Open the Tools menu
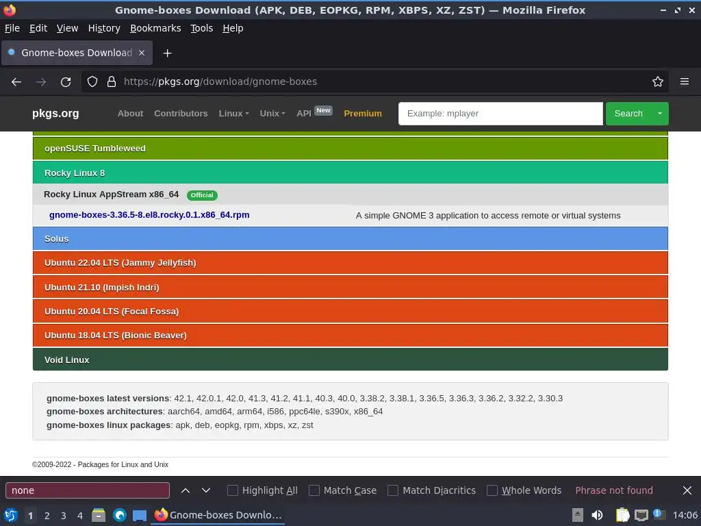The image size is (701, 526). tap(202, 28)
